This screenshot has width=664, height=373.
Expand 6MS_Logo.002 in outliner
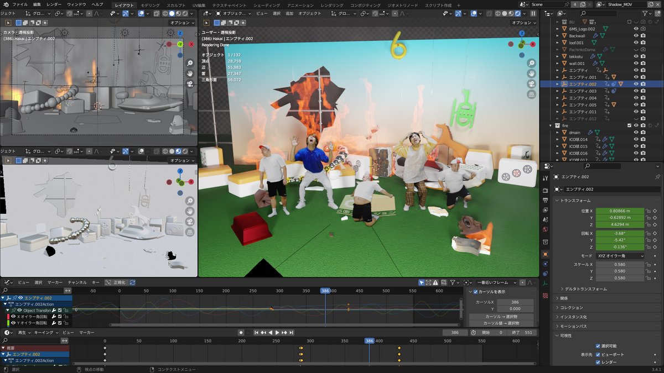point(557,28)
